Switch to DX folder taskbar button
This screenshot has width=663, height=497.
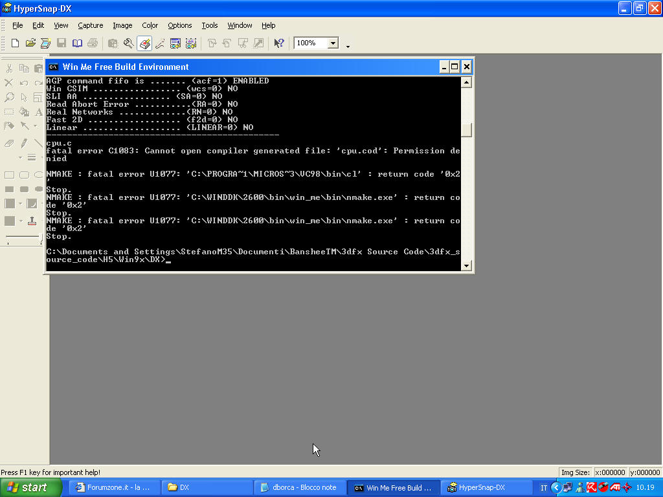[207, 488]
